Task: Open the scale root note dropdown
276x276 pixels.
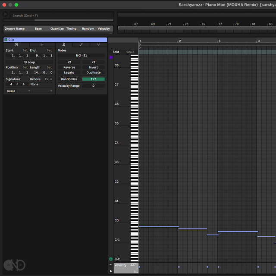Action: [x=25, y=91]
